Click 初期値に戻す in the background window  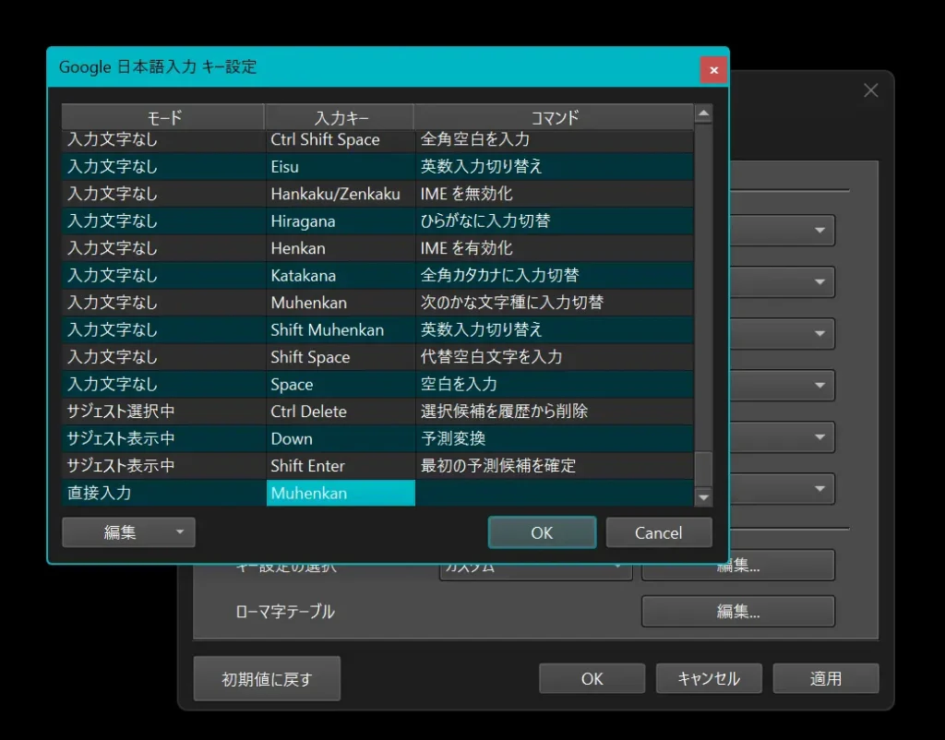click(x=267, y=679)
